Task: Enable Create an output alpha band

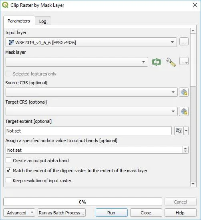Action: pyautogui.click(x=8, y=160)
